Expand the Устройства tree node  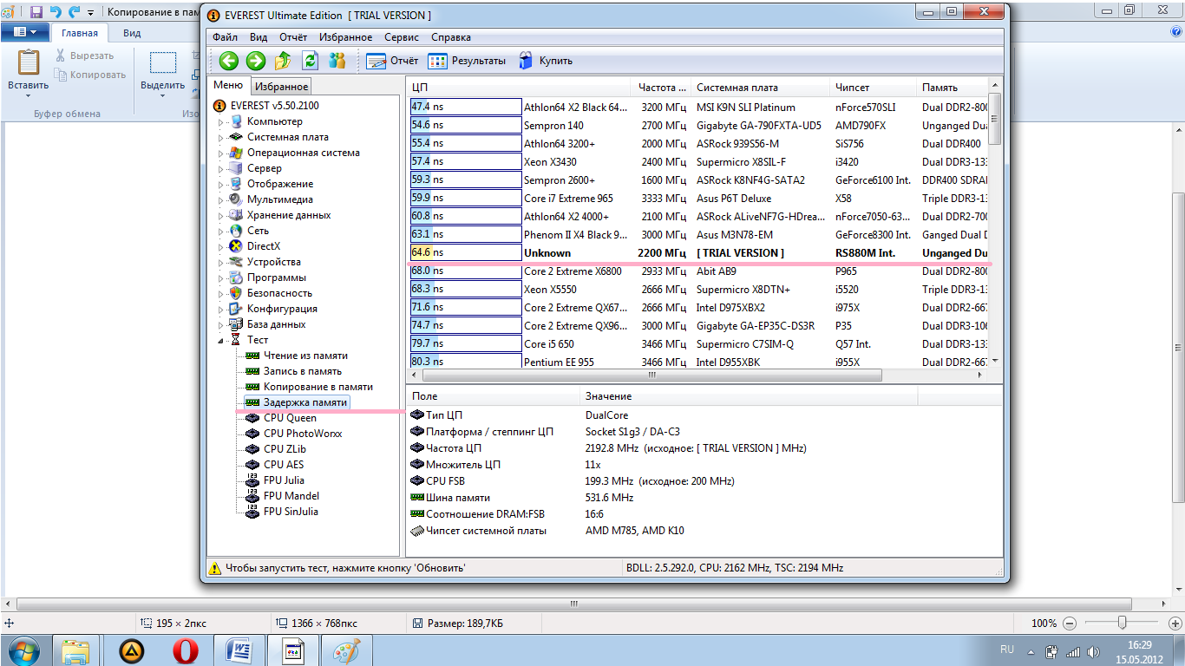[219, 263]
